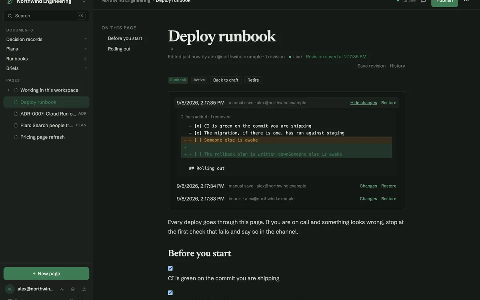Click the Live status indicator
The height and width of the screenshot is (300, 480).
(x=295, y=57)
